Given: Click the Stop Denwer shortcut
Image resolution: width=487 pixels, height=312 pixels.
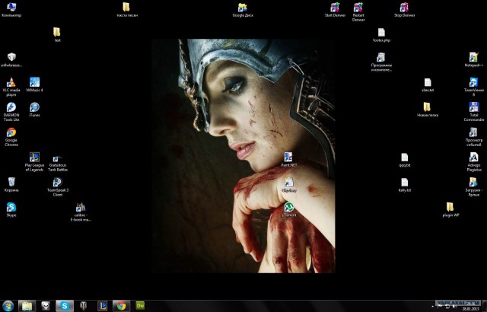Looking at the screenshot, I should 404,8.
